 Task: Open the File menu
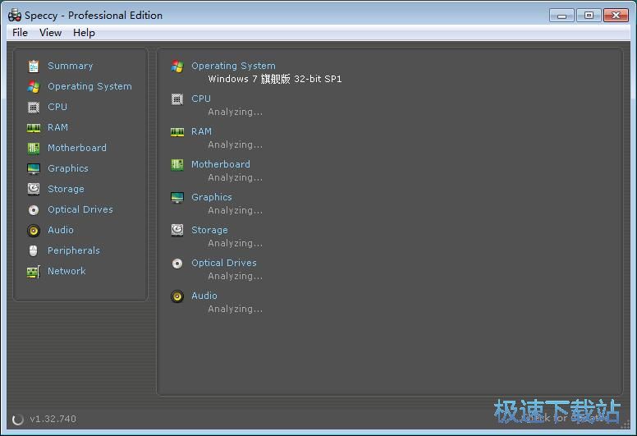coord(20,33)
